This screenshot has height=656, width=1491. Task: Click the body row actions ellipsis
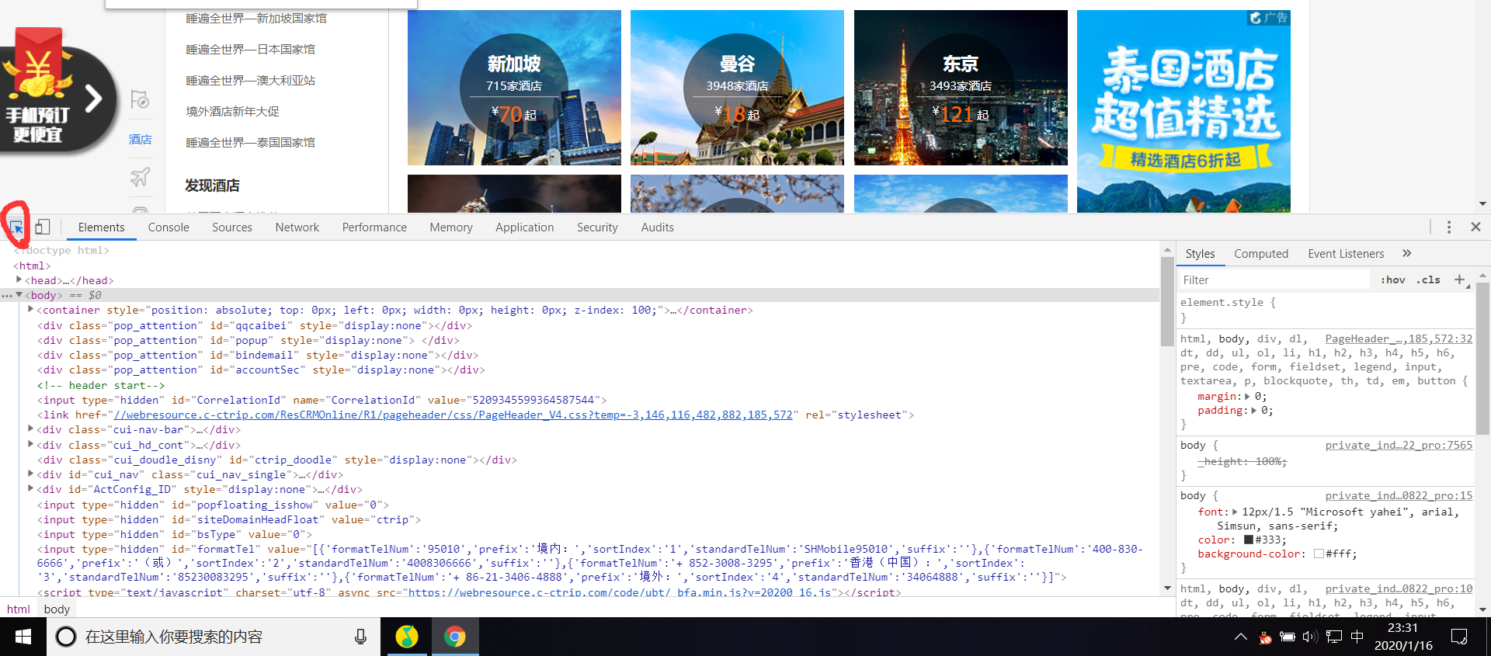click(x=7, y=296)
